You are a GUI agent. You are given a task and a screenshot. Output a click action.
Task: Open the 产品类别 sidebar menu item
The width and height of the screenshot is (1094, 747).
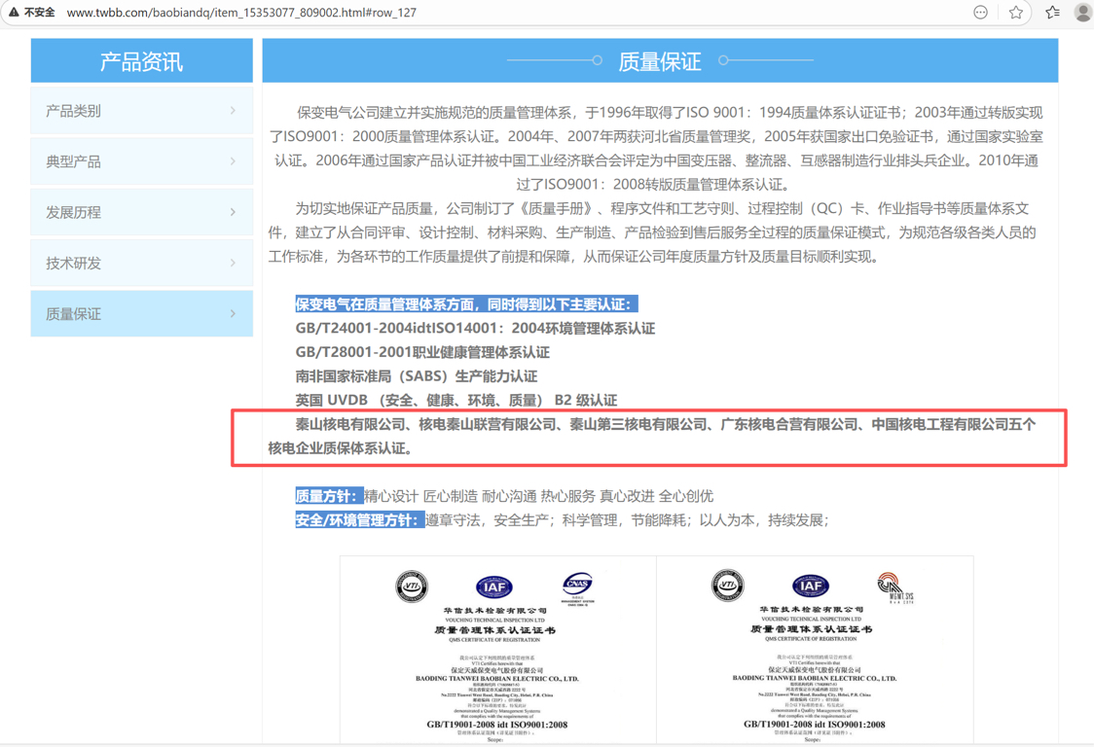(x=142, y=110)
